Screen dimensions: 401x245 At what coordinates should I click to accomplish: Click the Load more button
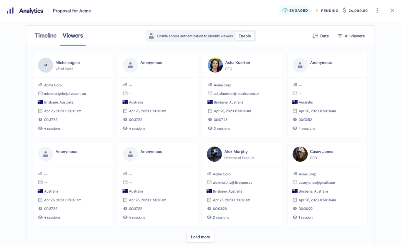(200, 237)
